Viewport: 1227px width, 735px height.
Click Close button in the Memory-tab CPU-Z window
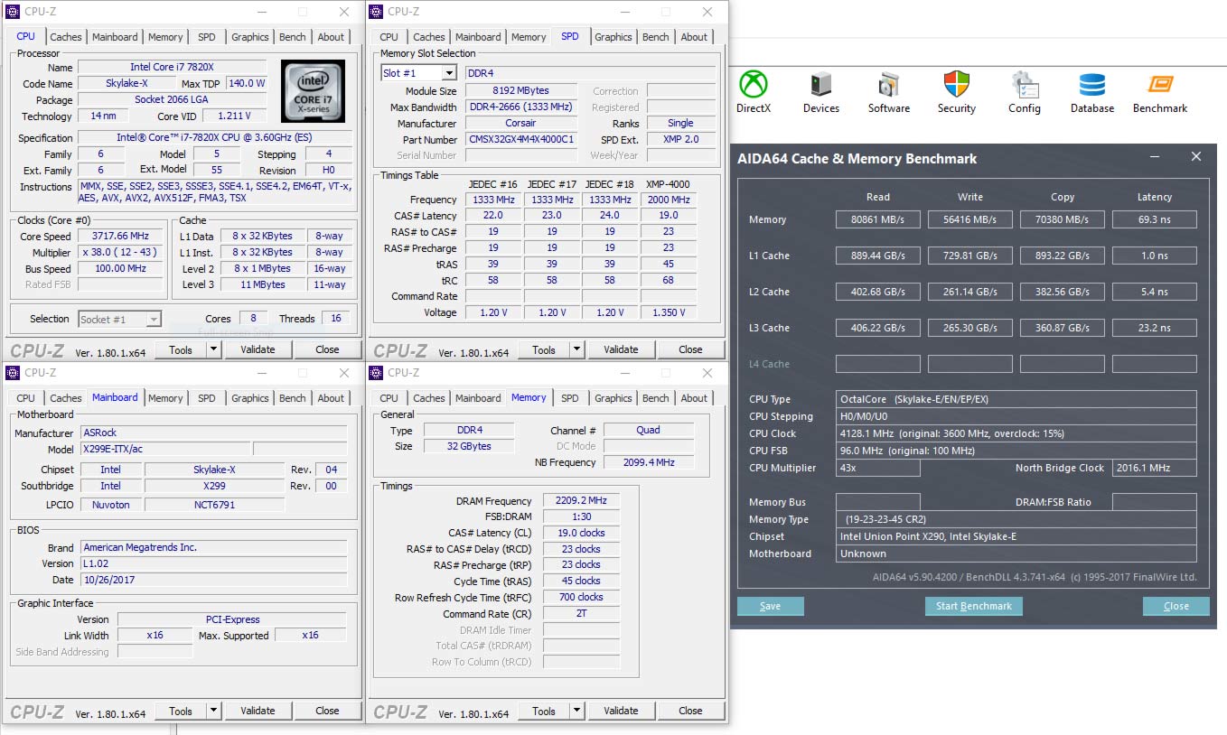click(690, 711)
